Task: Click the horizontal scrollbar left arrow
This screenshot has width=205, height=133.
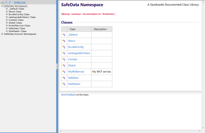Action: tap(60, 131)
